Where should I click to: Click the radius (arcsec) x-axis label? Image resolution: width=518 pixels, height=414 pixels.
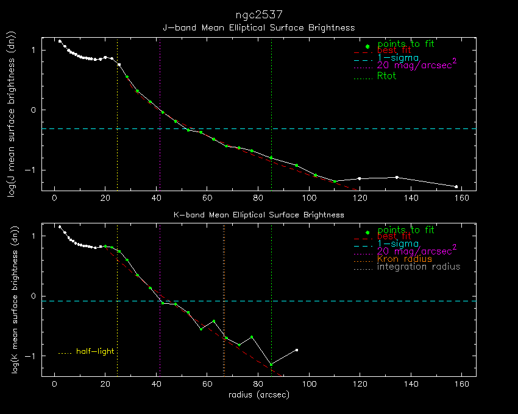coord(258,395)
